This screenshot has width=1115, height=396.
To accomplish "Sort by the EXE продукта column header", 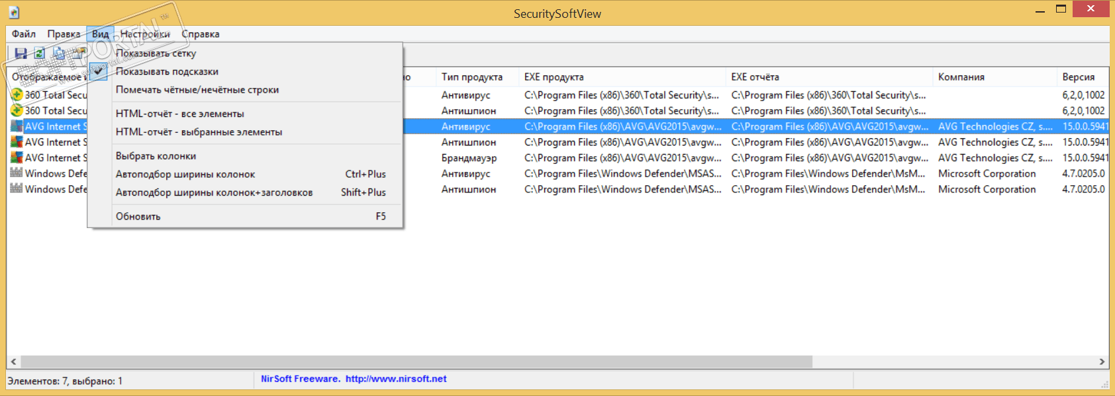I will (x=623, y=77).
